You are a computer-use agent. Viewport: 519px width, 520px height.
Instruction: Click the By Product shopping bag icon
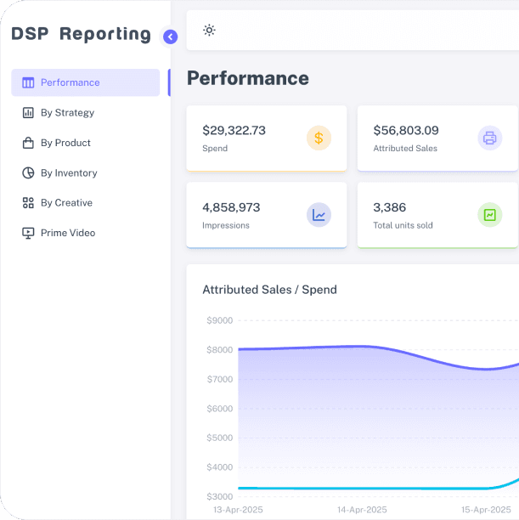(28, 143)
